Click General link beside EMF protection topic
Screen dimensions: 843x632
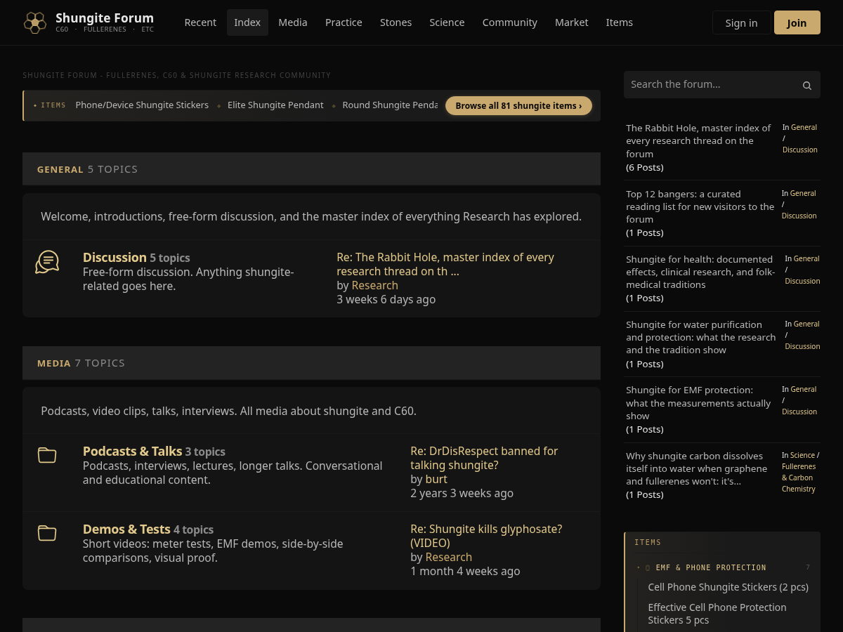803,389
